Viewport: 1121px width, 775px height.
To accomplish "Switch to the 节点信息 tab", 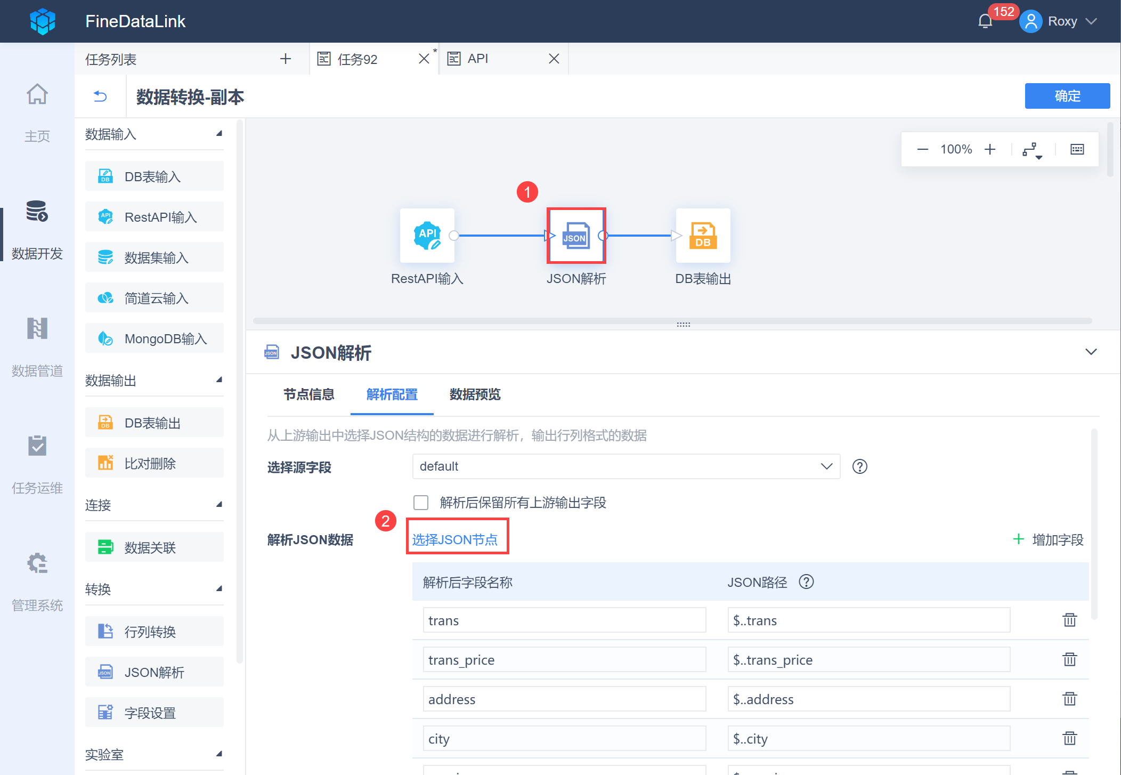I will coord(308,394).
